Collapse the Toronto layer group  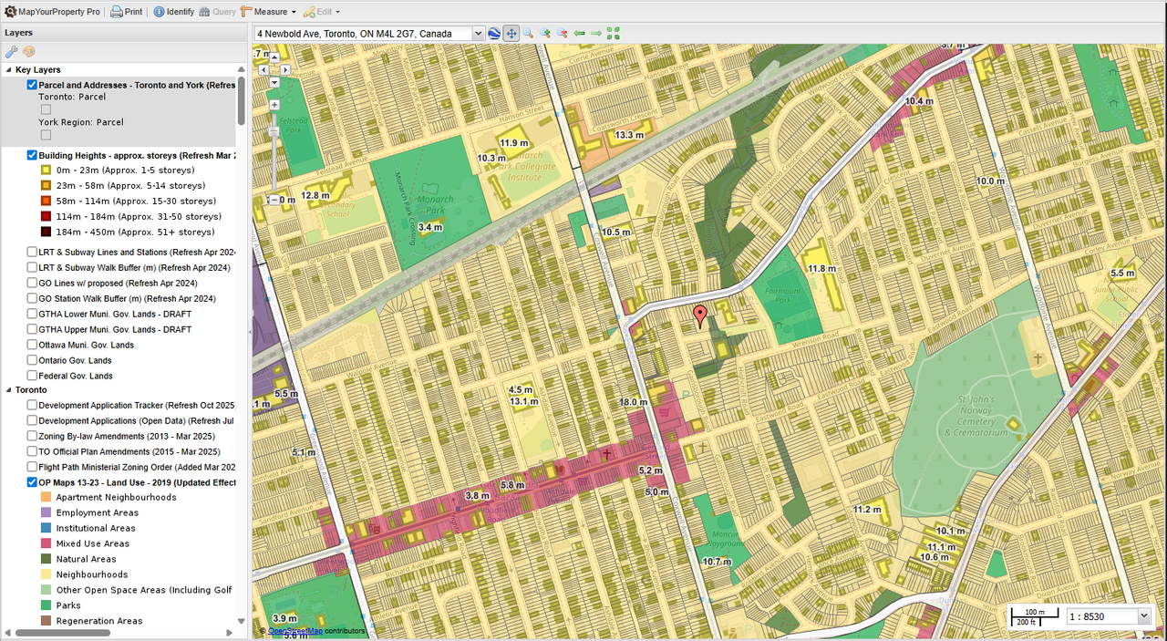pyautogui.click(x=8, y=390)
